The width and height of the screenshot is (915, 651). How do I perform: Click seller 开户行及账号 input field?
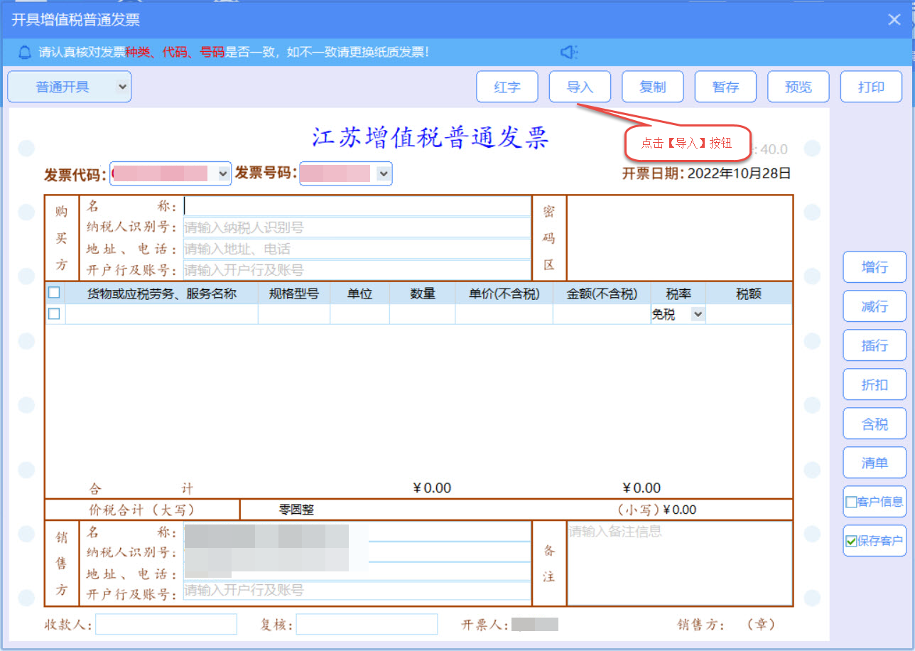pyautogui.click(x=357, y=591)
